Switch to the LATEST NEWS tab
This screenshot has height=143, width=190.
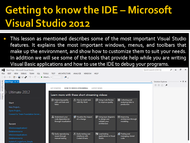point(97,88)
